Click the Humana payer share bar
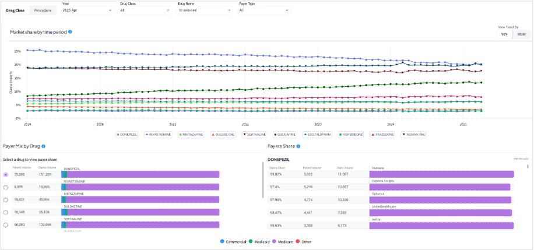 (441, 174)
